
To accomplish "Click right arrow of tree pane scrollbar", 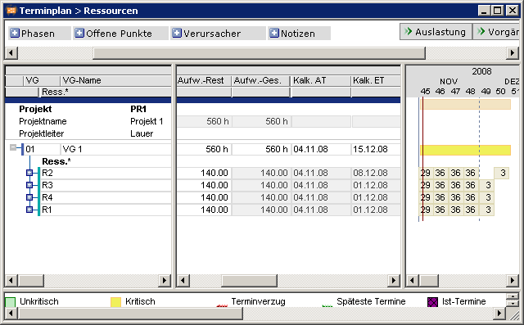I will tap(164, 280).
